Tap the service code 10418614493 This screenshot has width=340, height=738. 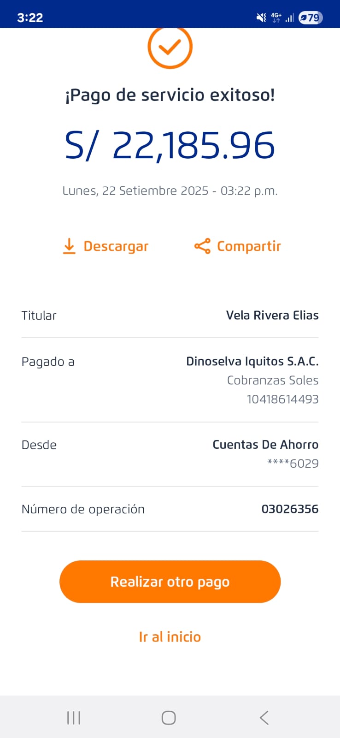pos(282,399)
